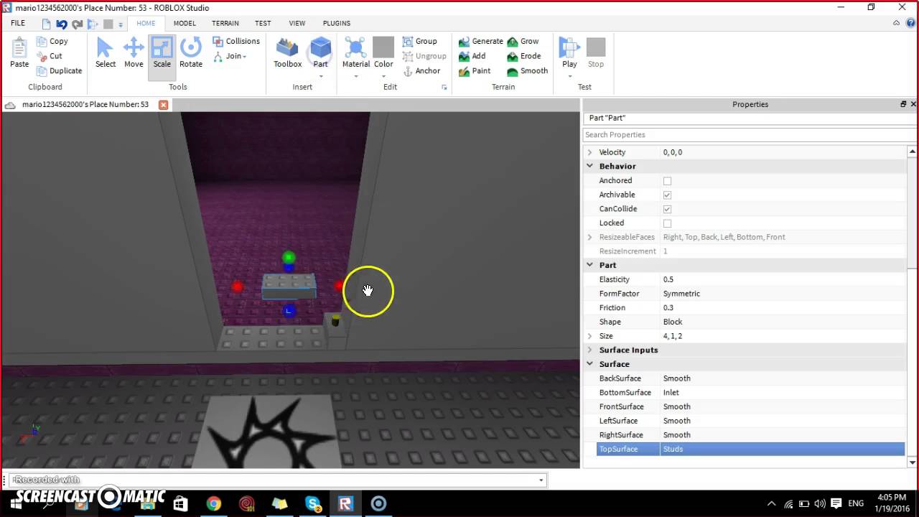Open the FILE menu
Viewport: 919px width, 517px height.
(x=18, y=23)
